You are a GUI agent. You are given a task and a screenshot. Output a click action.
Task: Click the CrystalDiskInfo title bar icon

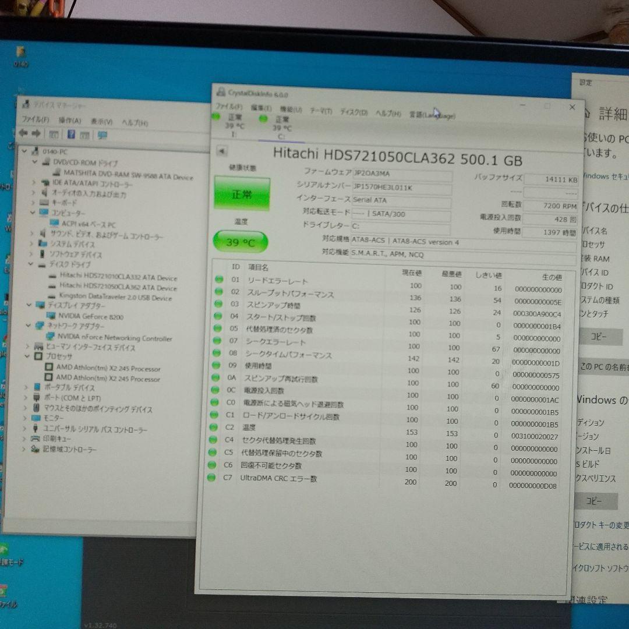pos(221,91)
